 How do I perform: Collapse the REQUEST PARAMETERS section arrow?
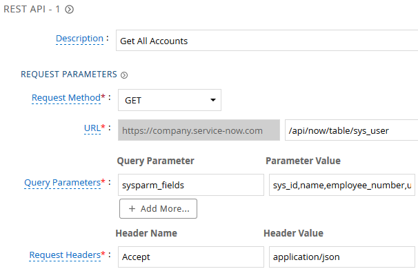click(124, 75)
